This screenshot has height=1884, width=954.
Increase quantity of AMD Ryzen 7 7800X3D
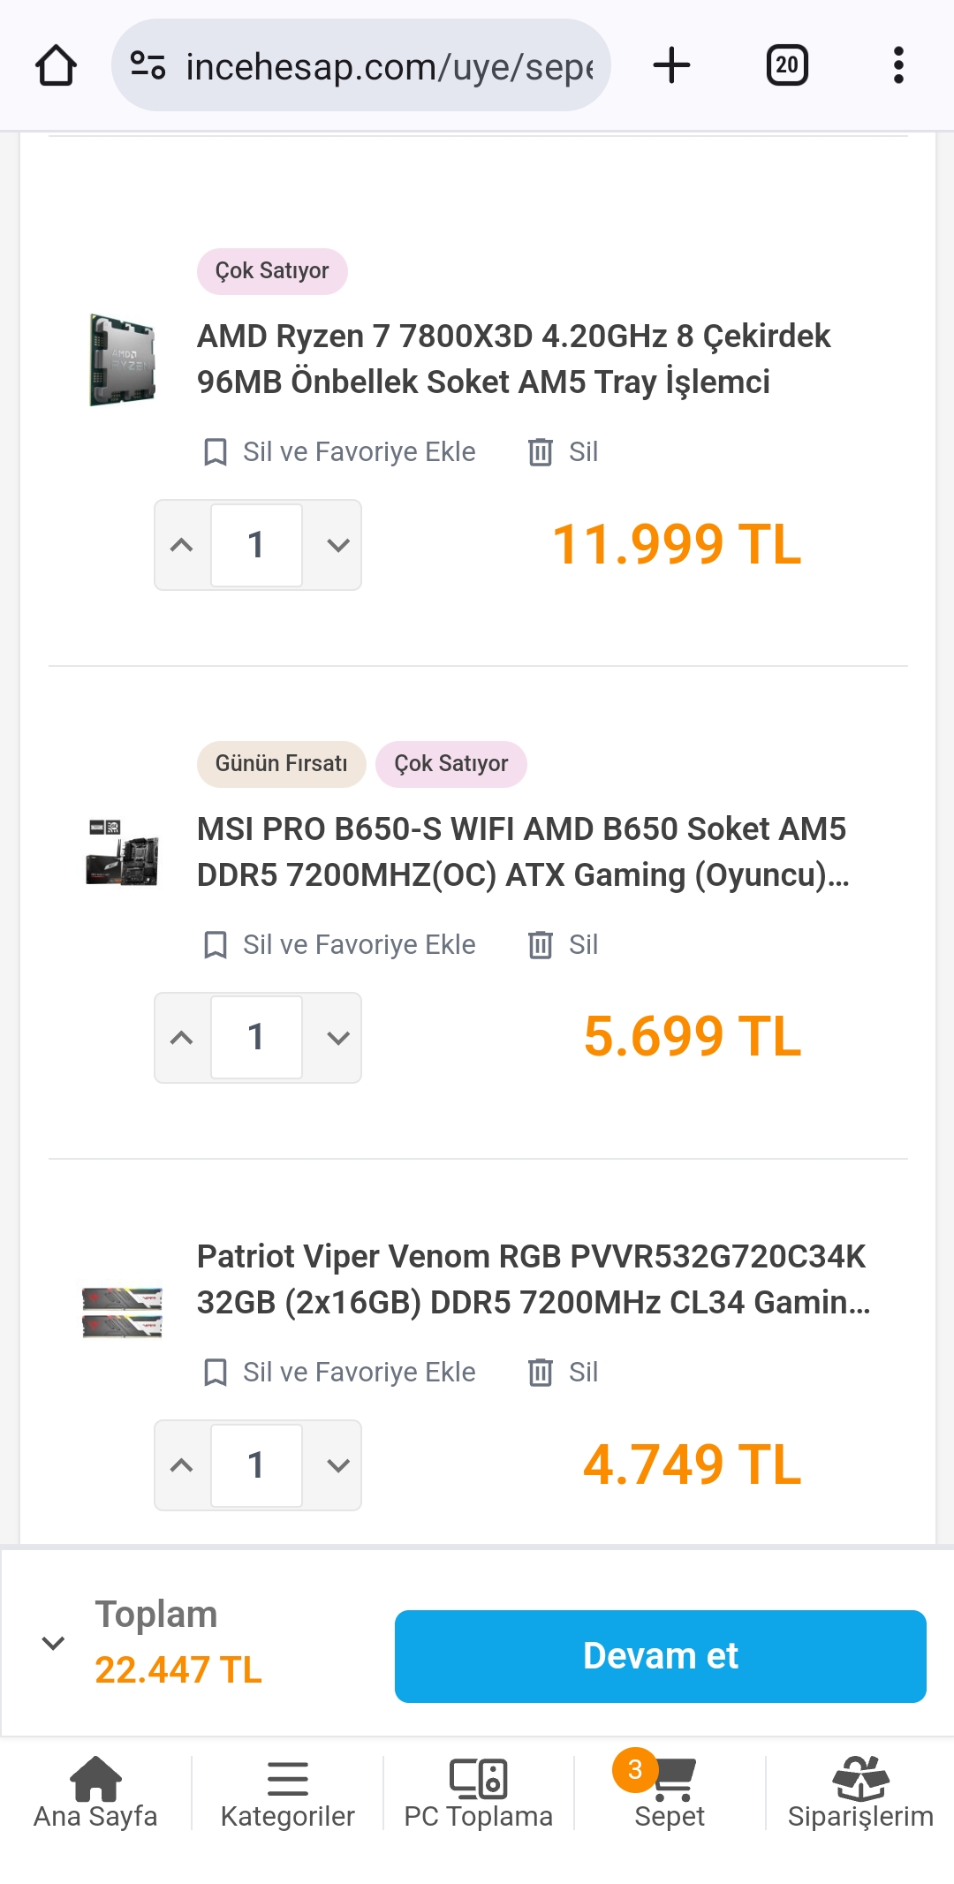[x=182, y=545]
